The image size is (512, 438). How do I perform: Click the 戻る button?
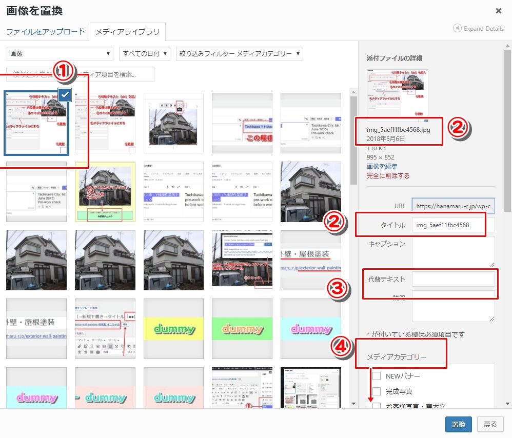[490, 424]
